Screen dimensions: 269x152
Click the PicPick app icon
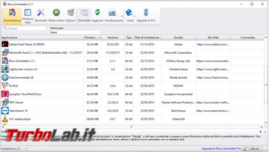click(5, 86)
